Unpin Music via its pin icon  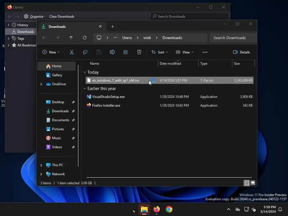pos(73,138)
